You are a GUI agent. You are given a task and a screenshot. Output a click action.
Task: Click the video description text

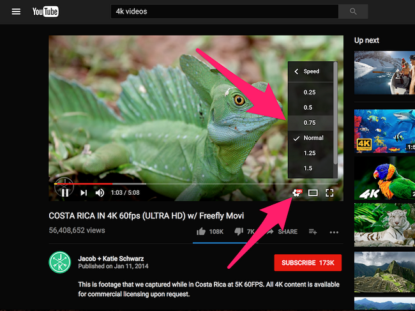pyautogui.click(x=209, y=289)
